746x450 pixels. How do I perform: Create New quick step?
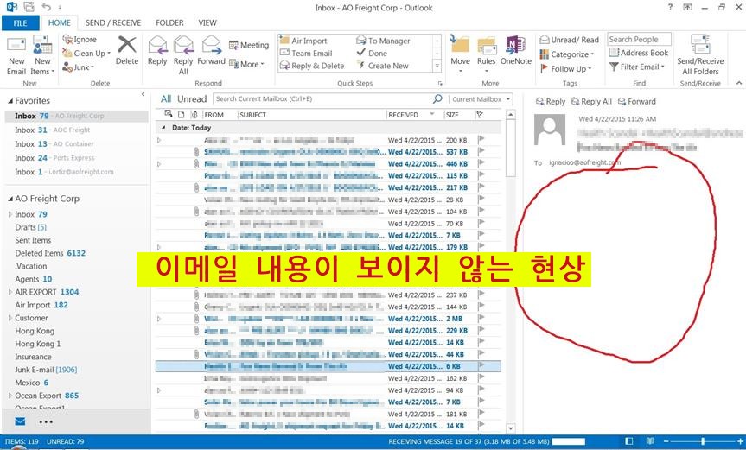383,66
